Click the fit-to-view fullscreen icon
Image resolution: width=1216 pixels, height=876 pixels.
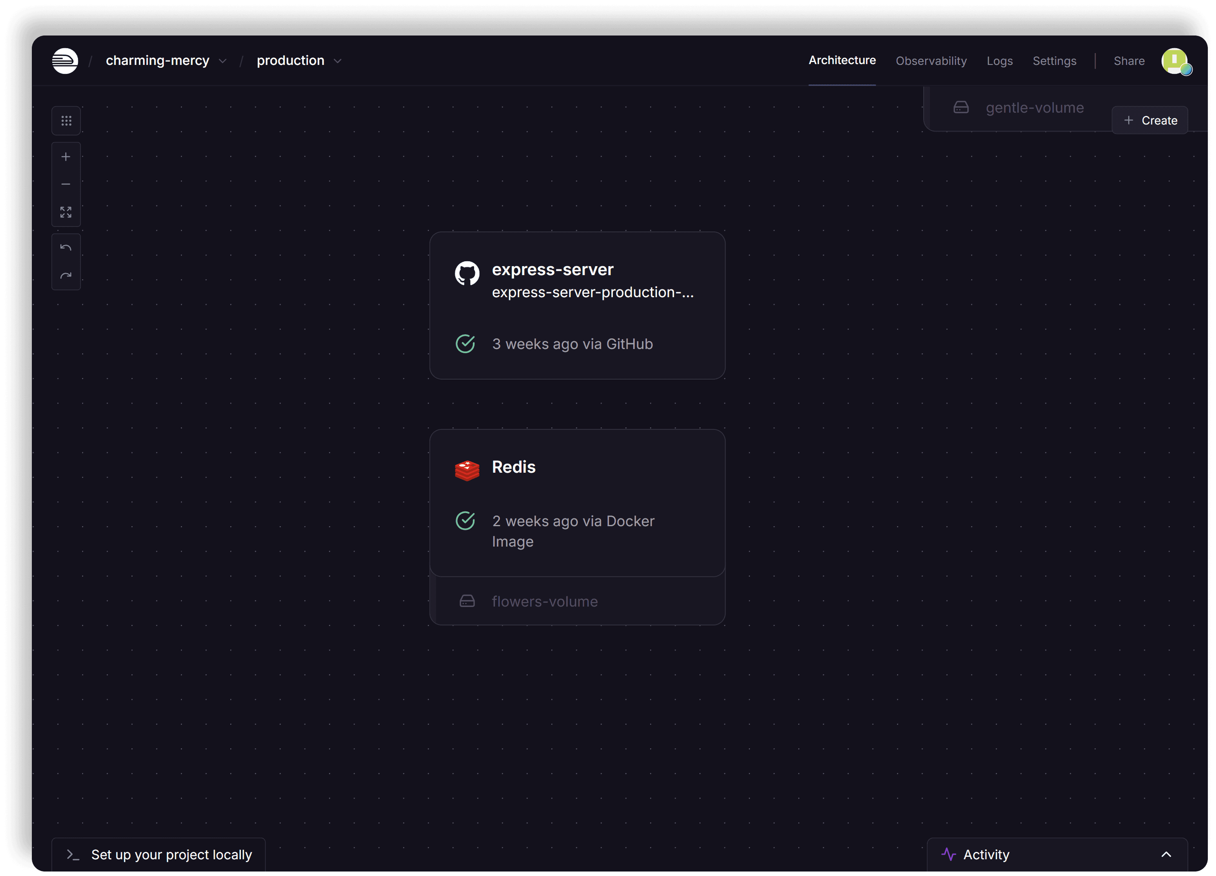click(x=66, y=212)
